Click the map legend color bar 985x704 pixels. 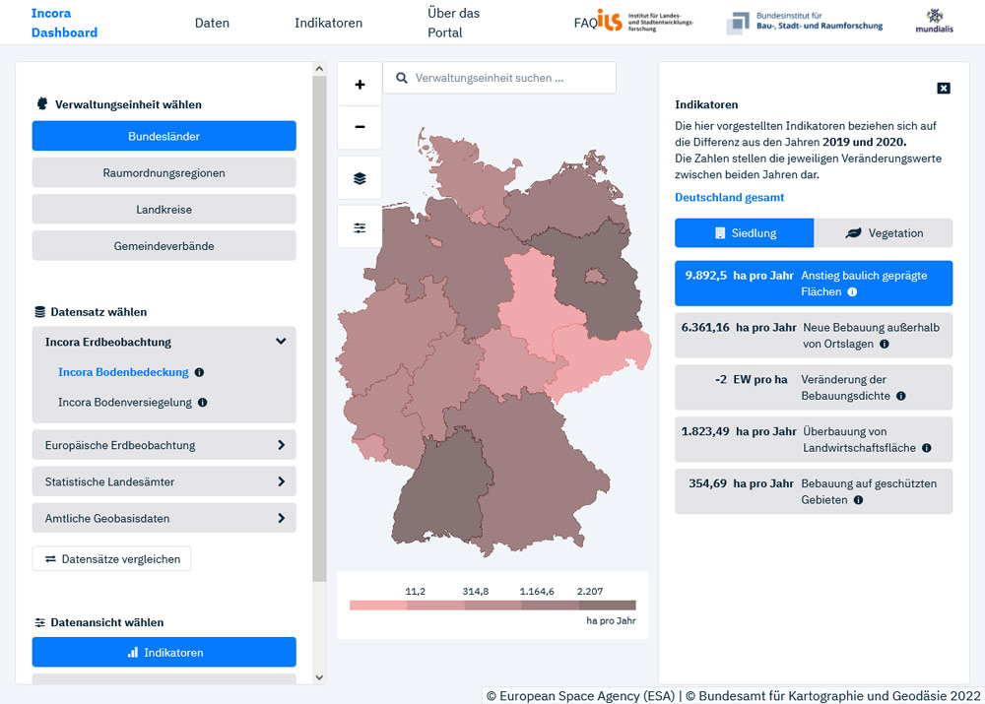coord(492,606)
